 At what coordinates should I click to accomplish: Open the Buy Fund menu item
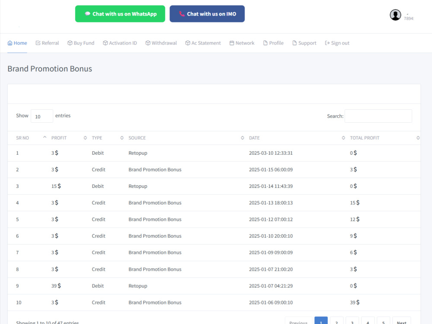tap(81, 43)
